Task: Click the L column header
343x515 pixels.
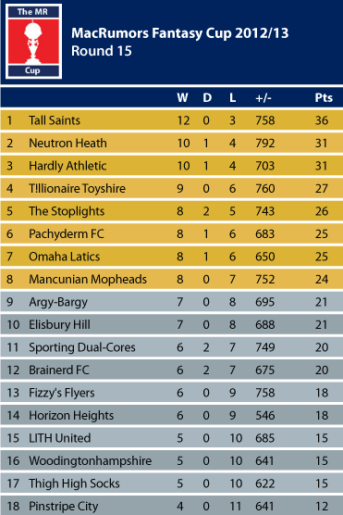Action: tap(232, 98)
